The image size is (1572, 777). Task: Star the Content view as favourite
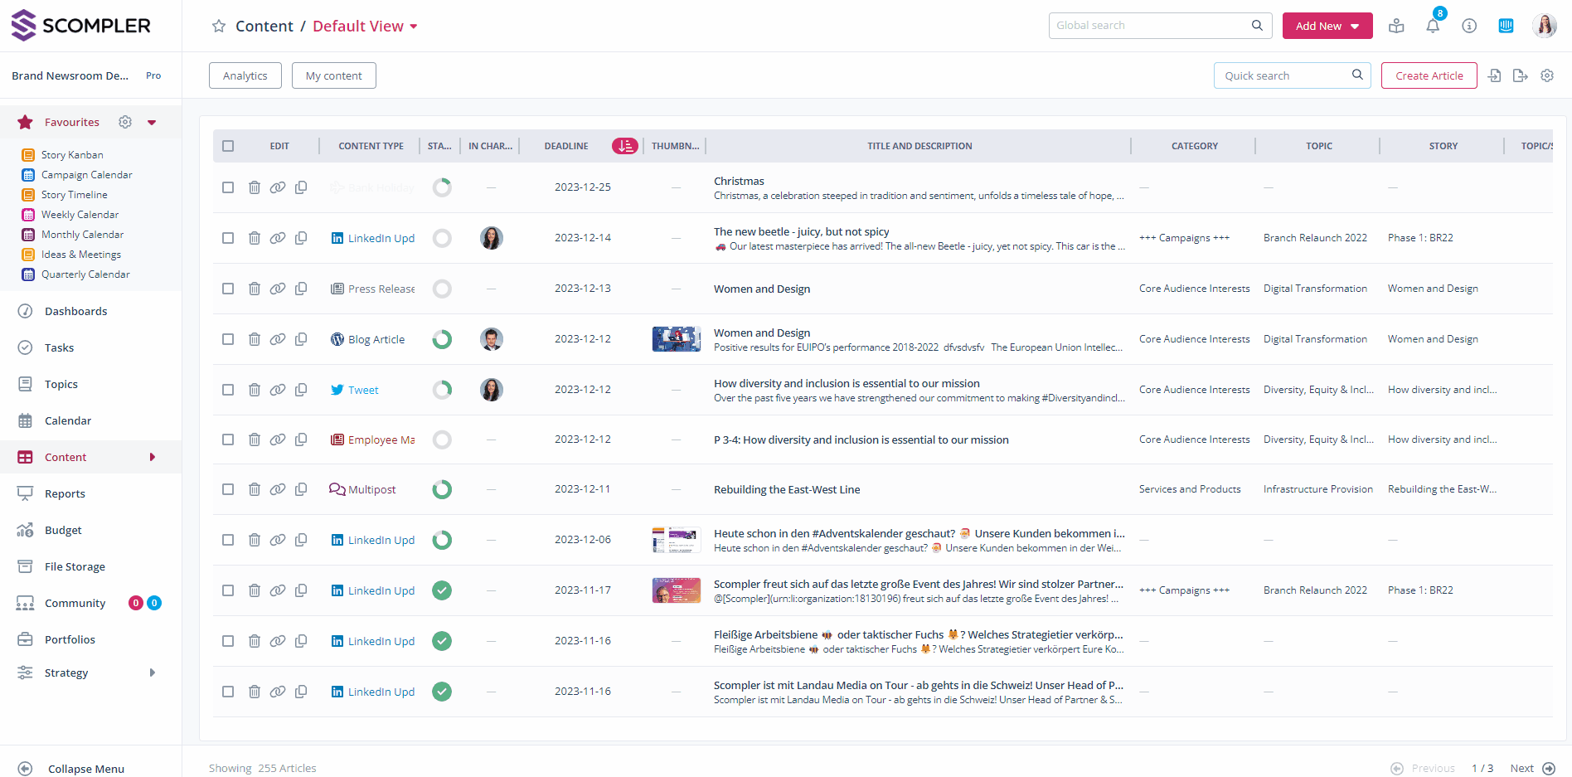pyautogui.click(x=219, y=27)
